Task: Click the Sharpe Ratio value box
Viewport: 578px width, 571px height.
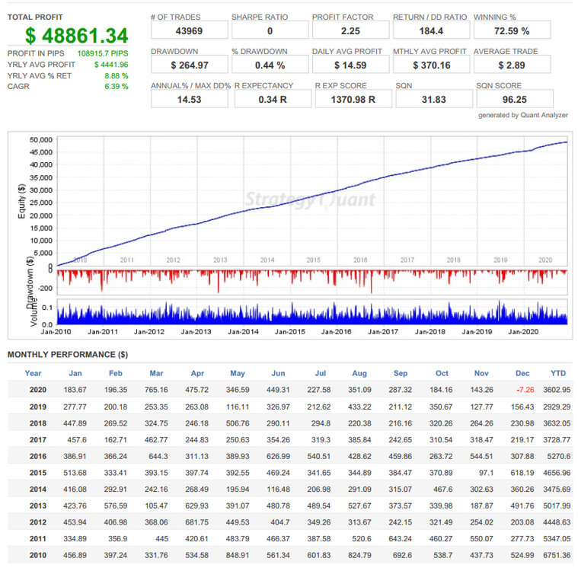Action: point(270,30)
